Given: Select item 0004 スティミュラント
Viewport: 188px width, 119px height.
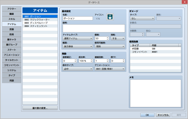Looking at the screenshot, I should [40, 26].
